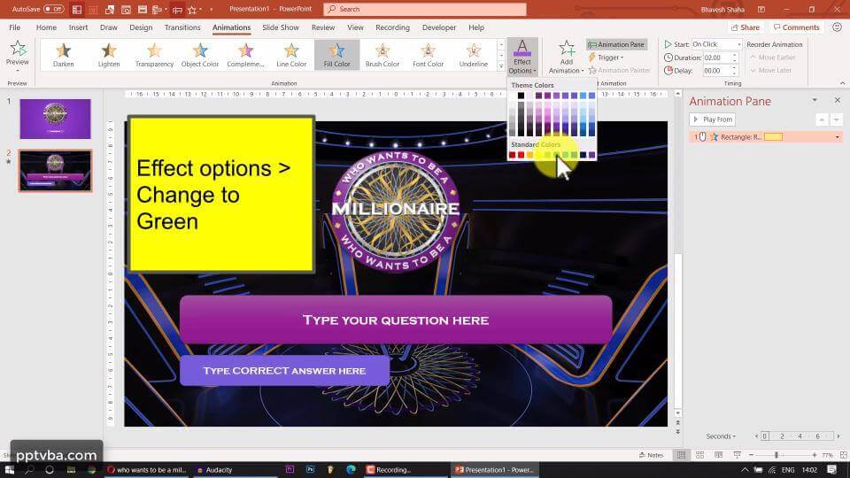The image size is (850, 478).
Task: Select the purple standard color swatch
Action: click(x=591, y=155)
